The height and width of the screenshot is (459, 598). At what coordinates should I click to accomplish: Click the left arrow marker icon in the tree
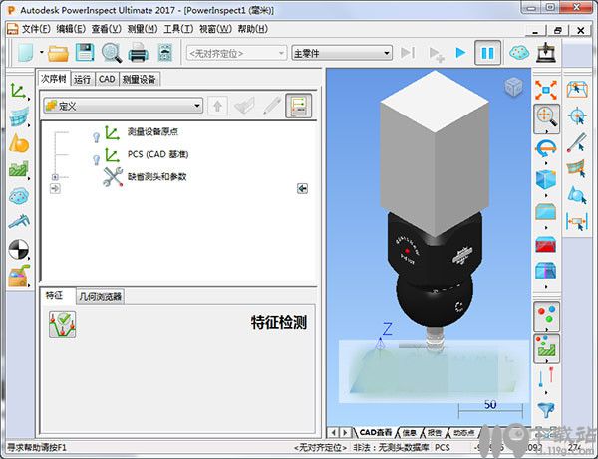[302, 188]
